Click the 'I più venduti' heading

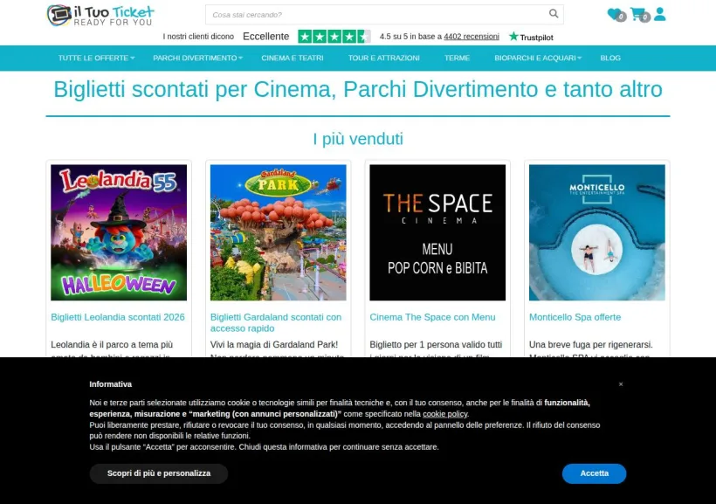(x=358, y=139)
